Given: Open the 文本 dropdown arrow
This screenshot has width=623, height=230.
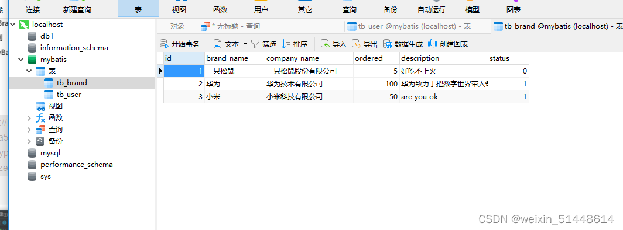Looking at the screenshot, I should point(245,44).
